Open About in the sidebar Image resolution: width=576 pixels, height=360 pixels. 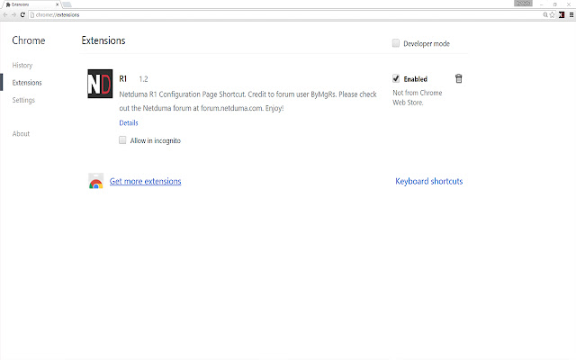click(x=21, y=134)
